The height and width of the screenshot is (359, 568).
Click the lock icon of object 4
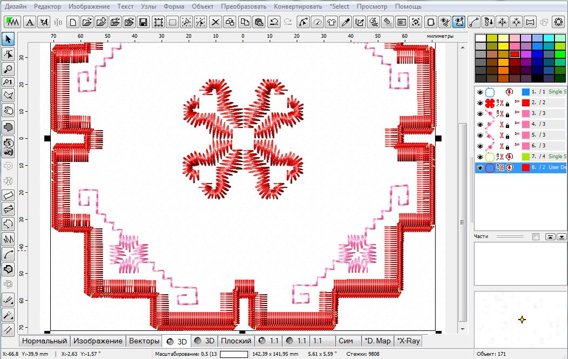(x=507, y=126)
